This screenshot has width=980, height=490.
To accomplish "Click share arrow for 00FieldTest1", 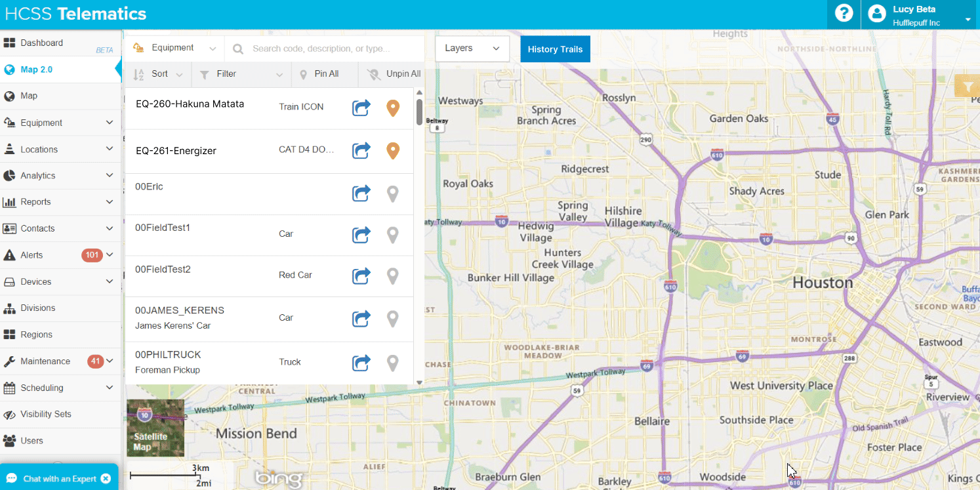I will pyautogui.click(x=361, y=235).
